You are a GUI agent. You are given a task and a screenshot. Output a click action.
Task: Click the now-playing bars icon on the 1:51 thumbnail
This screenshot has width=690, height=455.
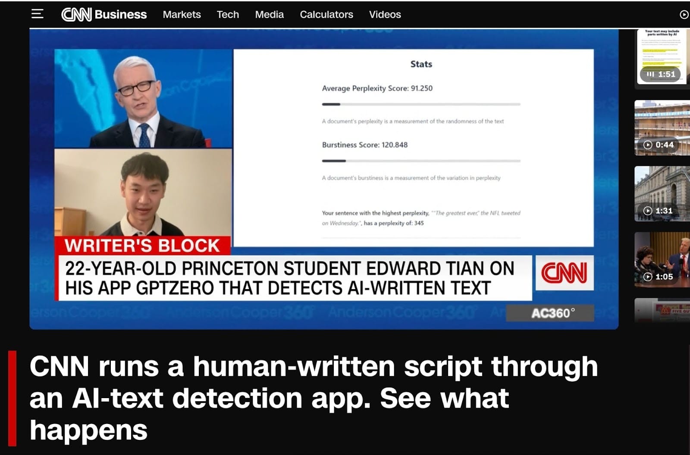(650, 74)
